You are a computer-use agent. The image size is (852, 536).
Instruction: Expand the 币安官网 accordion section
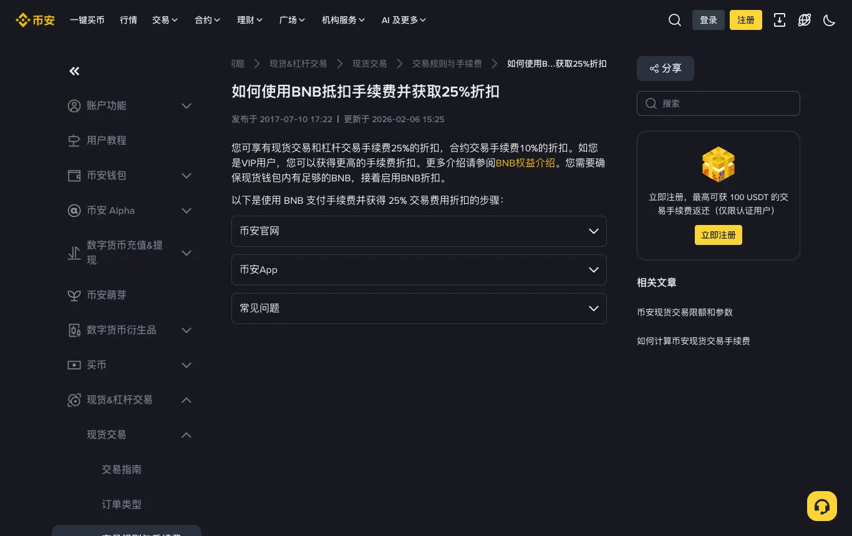pos(419,231)
